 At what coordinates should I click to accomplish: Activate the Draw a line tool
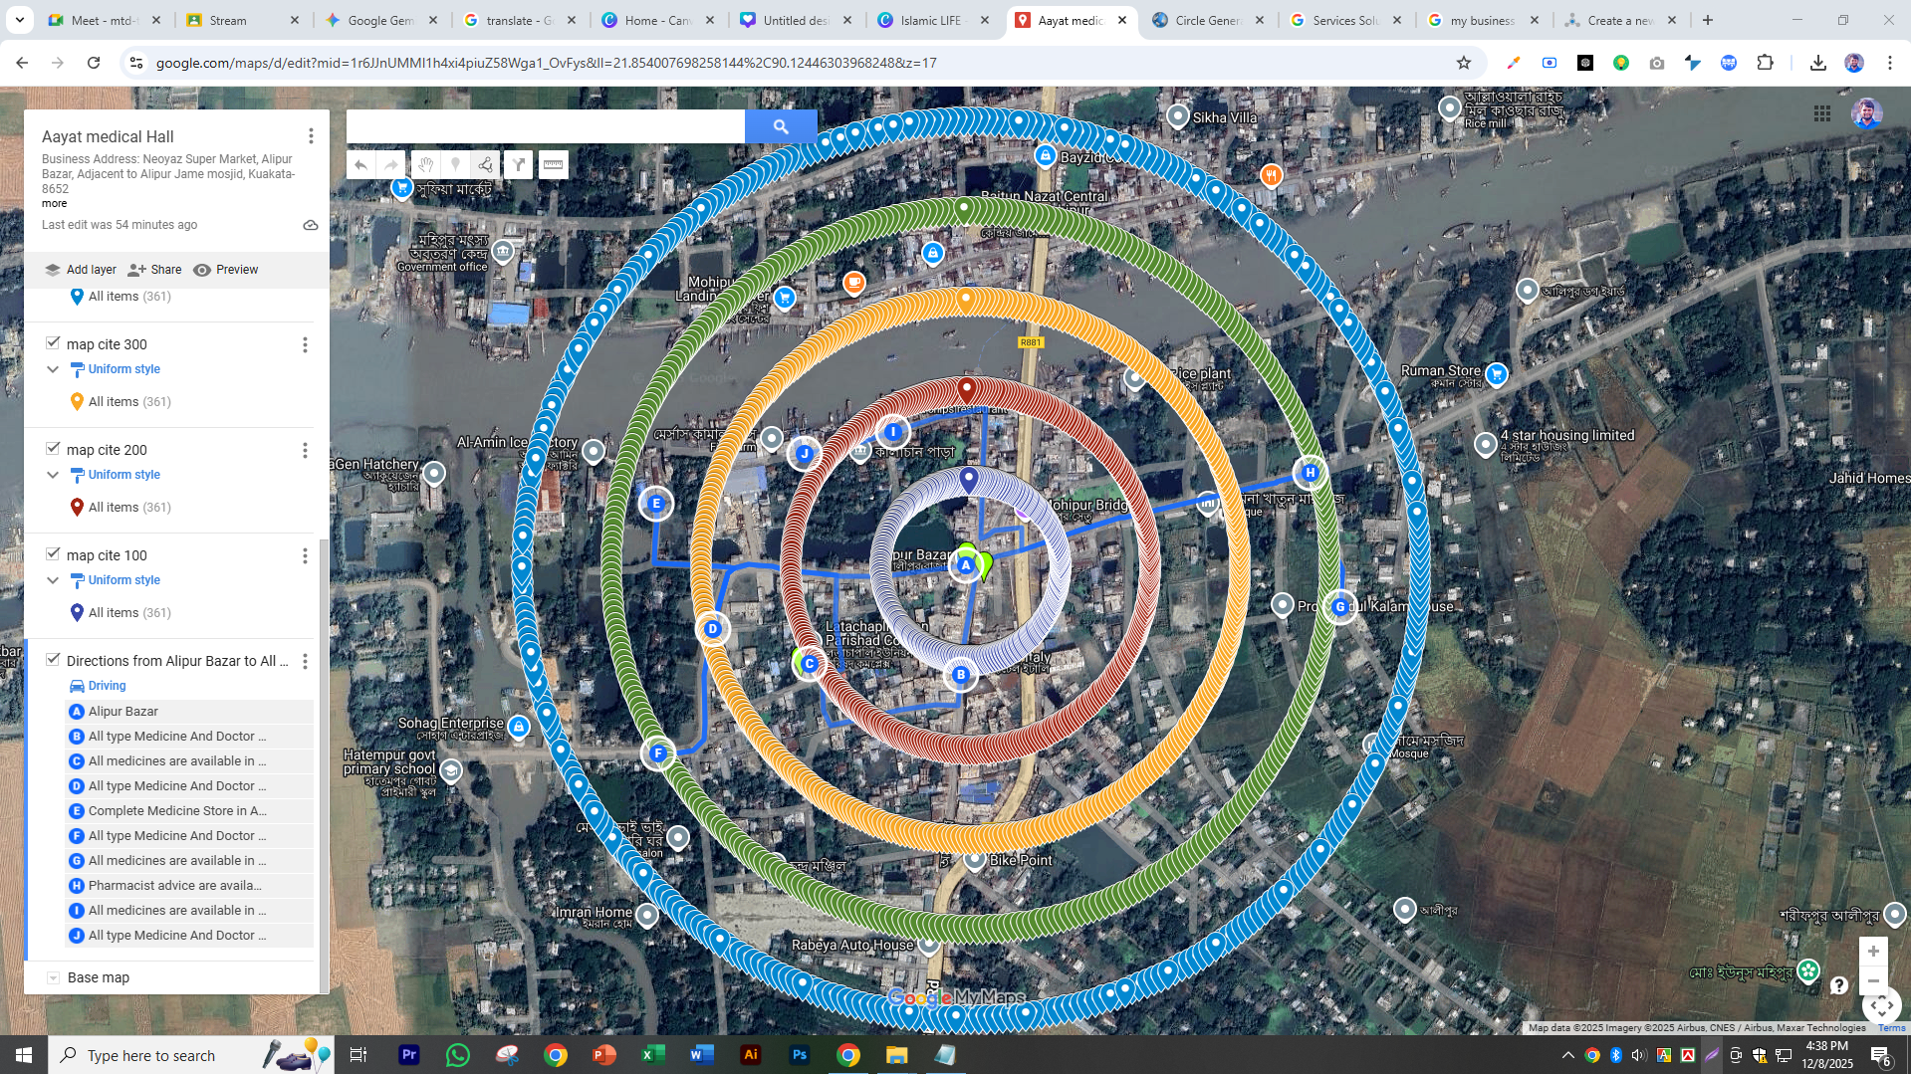[484, 164]
